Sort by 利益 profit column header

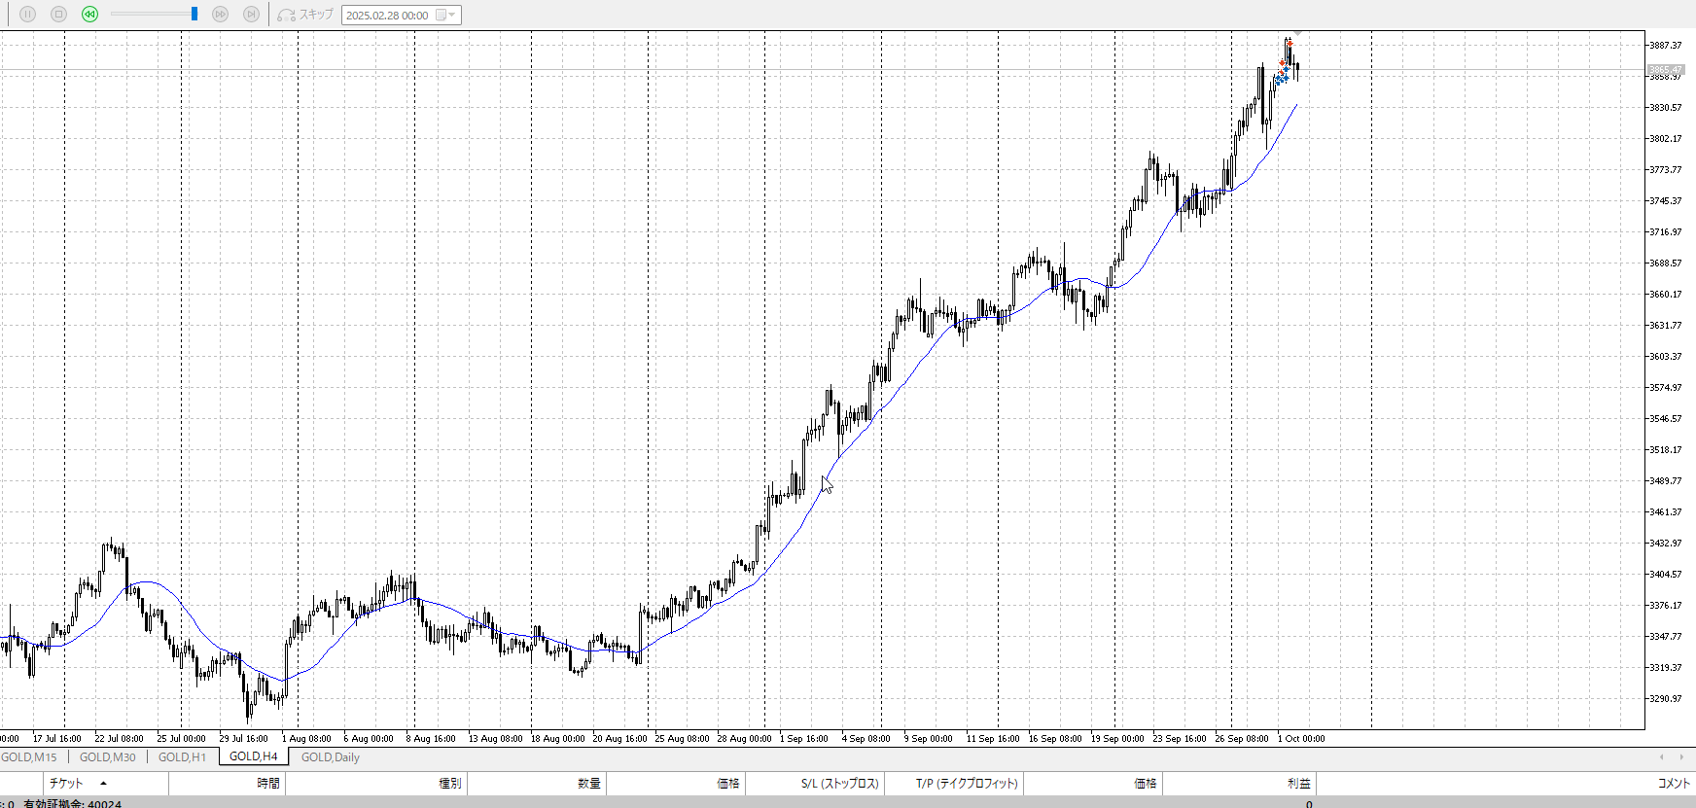coord(1298,784)
